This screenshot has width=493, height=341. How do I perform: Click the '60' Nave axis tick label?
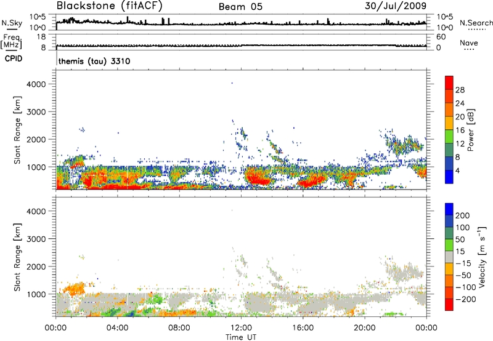[441, 37]
